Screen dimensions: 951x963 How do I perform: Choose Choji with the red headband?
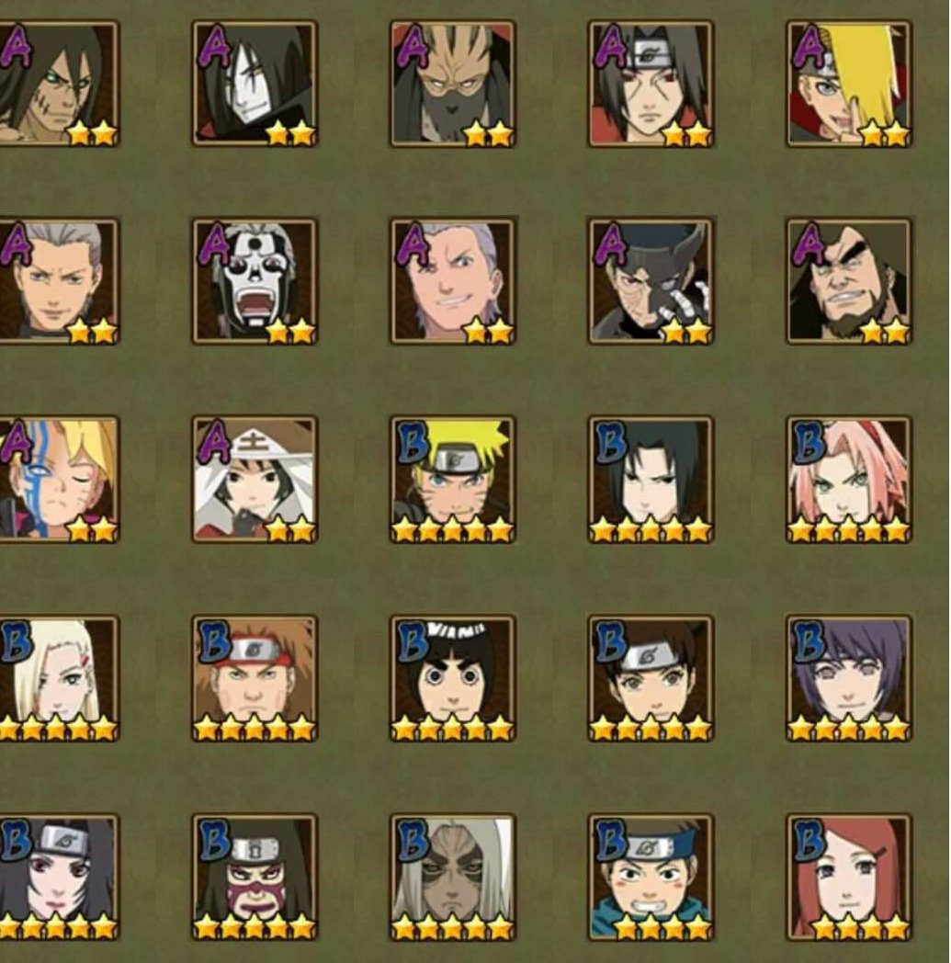pos(255,679)
